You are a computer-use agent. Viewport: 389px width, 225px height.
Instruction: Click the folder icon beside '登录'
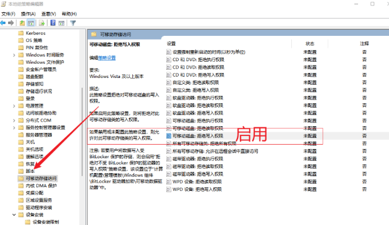[21, 98]
